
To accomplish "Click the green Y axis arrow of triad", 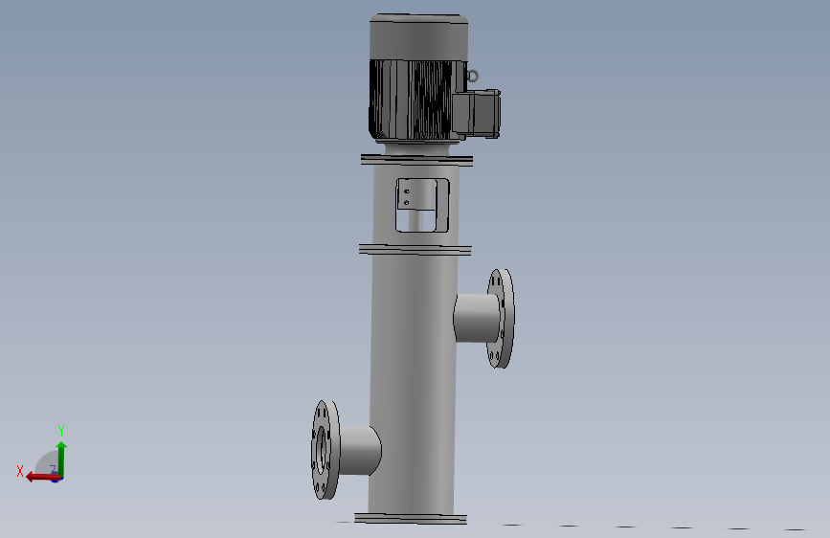I will click(61, 459).
